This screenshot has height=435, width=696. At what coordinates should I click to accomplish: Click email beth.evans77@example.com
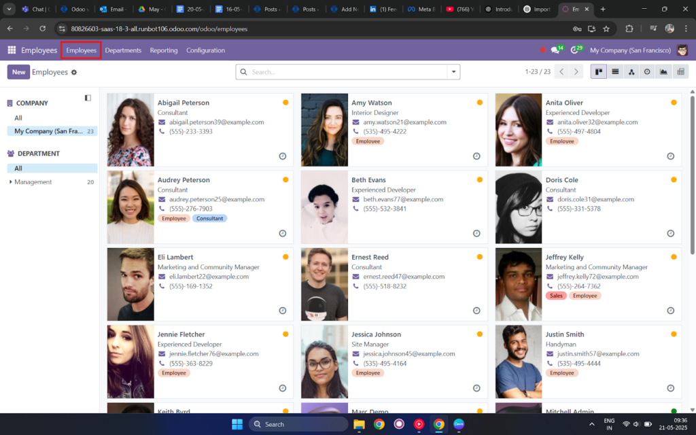tap(403, 199)
